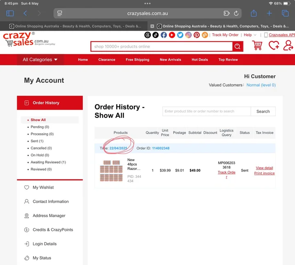Tap Safari share icon
Image resolution: width=295 pixels, height=265 pixels.
(254, 14)
